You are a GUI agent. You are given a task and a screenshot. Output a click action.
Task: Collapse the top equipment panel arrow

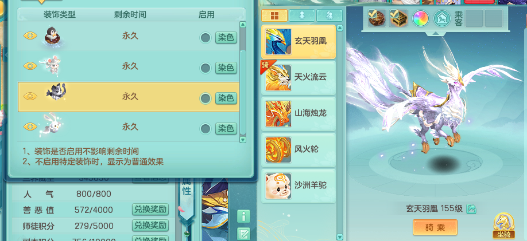click(x=436, y=33)
